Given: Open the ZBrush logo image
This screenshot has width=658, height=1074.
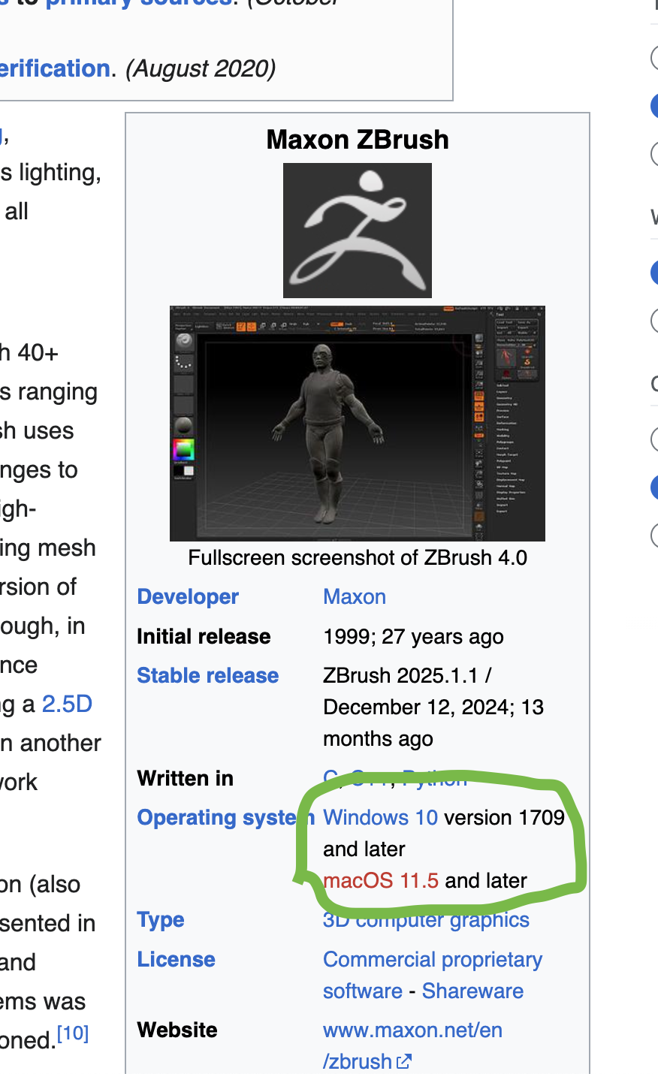Looking at the screenshot, I should (358, 231).
